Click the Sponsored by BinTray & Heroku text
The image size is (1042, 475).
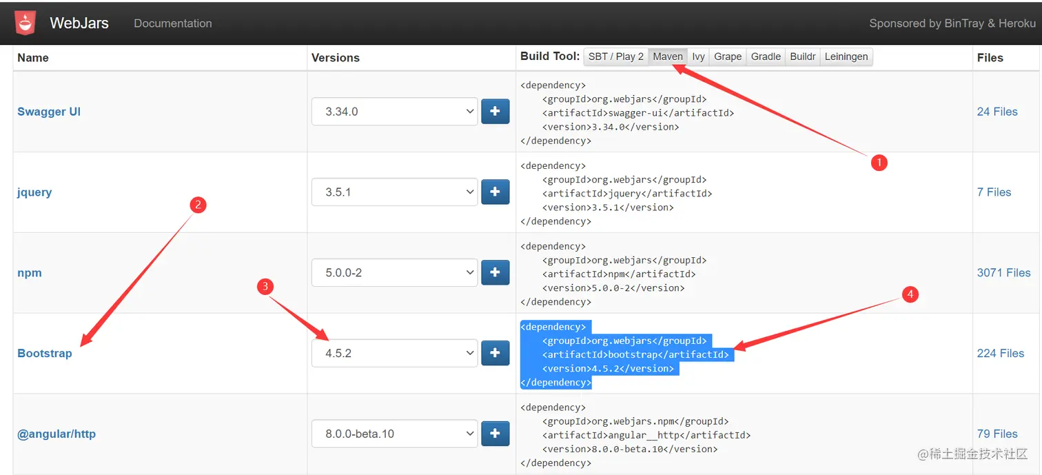point(952,23)
